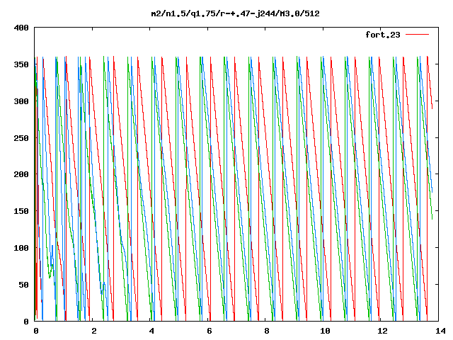Click the plot title m2/n1.5/q1.75/r-+.47-j244/M3.0/512
Image resolution: width=453 pixels, height=340 pixels.
236,13
